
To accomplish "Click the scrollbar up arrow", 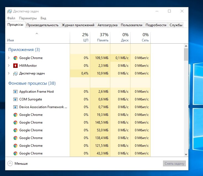I will click(186, 46).
